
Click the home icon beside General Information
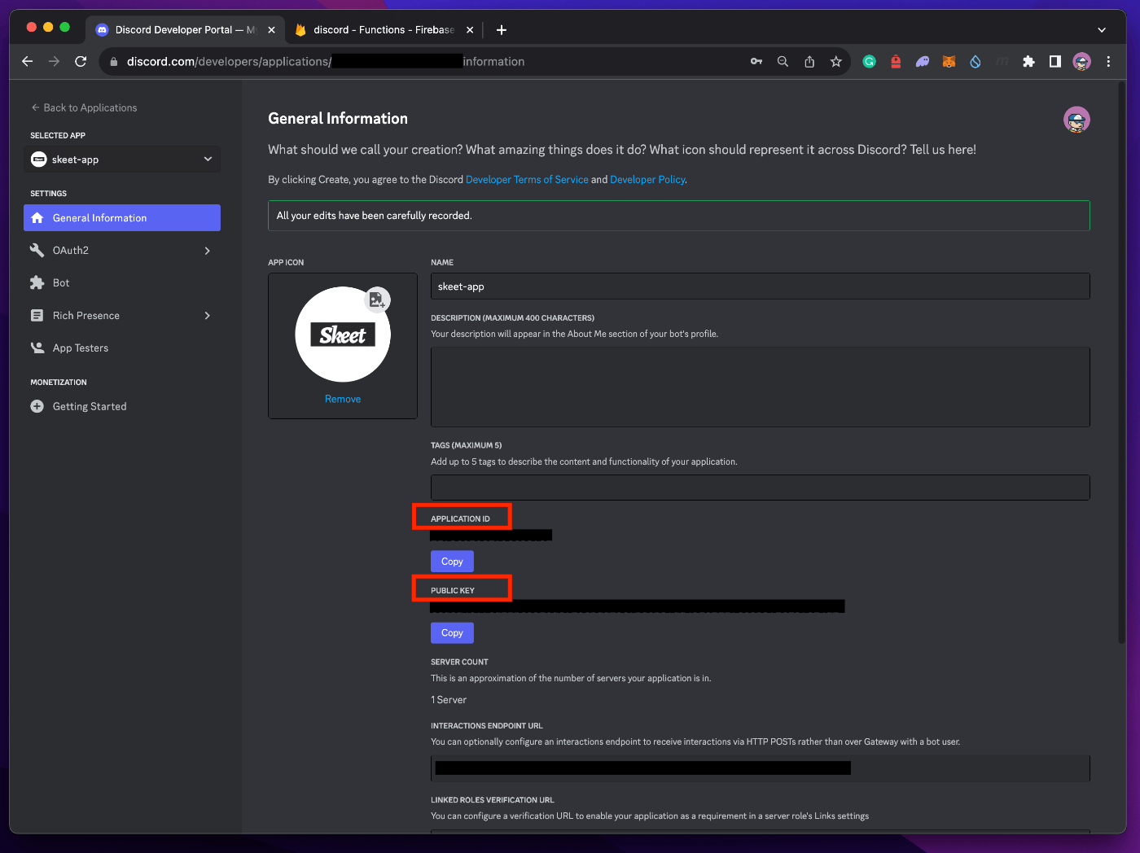[x=37, y=218]
